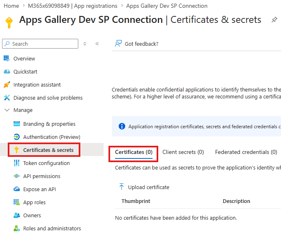Click the yellow key icon in the header
The width and height of the screenshot is (281, 234).
[x=9, y=22]
